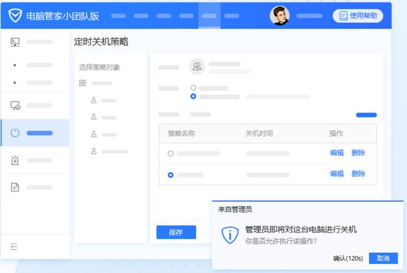Open the document icon sidebar item
Viewport: 407px width, 273px height.
(15, 187)
